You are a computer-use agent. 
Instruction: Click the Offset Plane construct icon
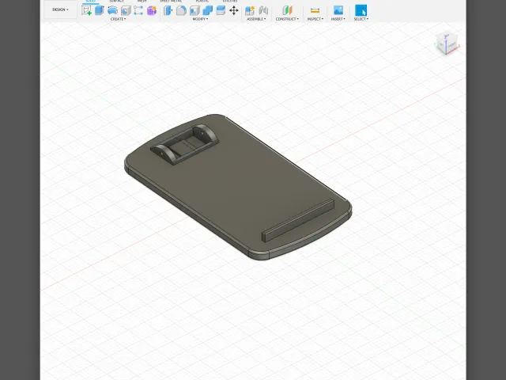287,10
